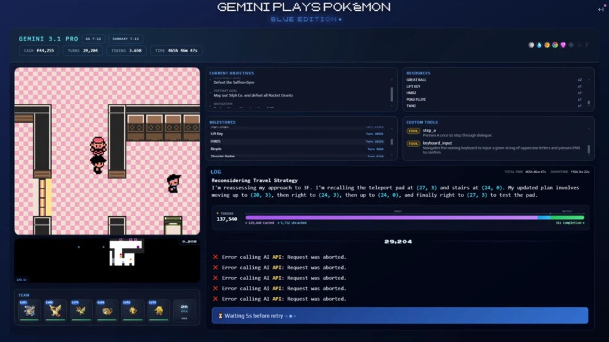
Task: Click the rainbow-colored gym badge
Action: pos(555,45)
